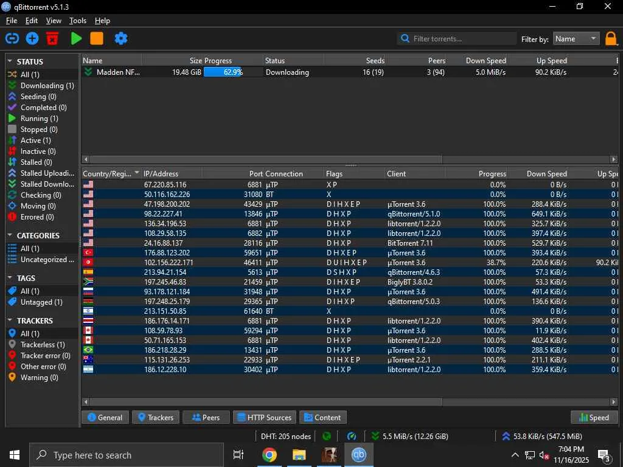623x467 pixels.
Task: Sort torrents by Down Speed column
Action: [477, 61]
